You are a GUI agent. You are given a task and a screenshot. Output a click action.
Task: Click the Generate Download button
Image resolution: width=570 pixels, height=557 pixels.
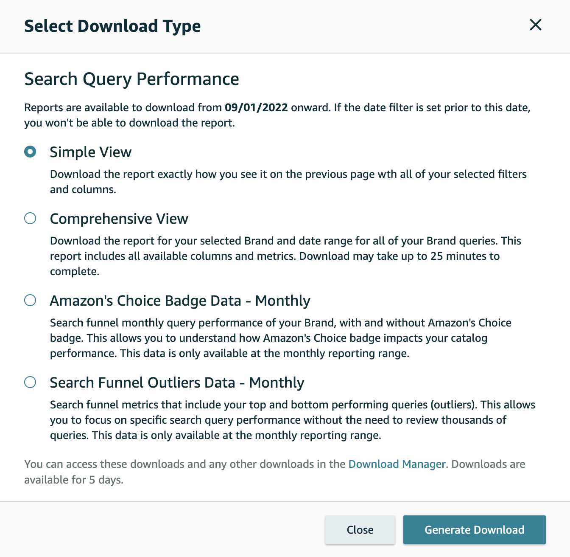(474, 530)
